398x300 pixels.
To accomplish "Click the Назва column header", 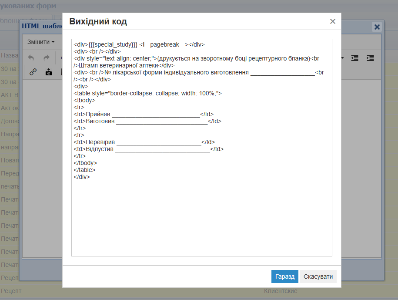I will 10,55.
